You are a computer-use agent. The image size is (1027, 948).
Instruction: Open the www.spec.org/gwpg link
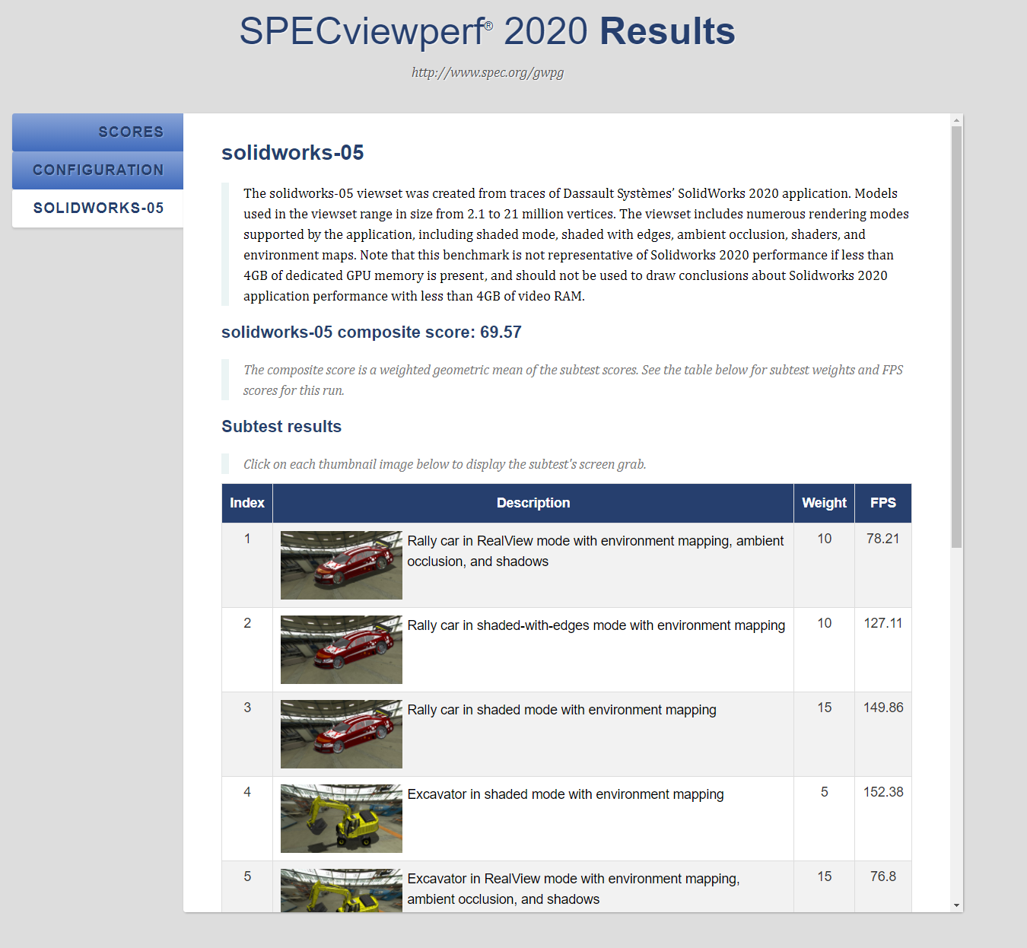coord(487,73)
